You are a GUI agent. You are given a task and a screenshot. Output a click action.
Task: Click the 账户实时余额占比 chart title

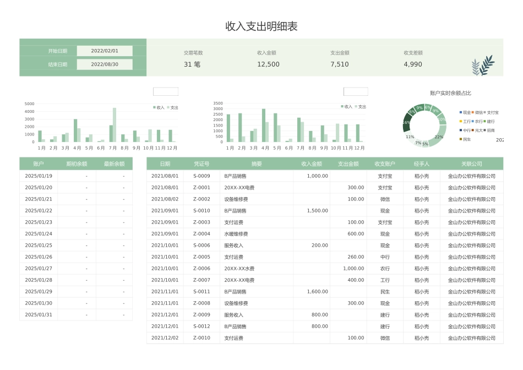tap(450, 93)
